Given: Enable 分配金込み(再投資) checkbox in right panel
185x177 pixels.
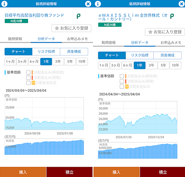Looking at the screenshot, I should pyautogui.click(x=122, y=76).
